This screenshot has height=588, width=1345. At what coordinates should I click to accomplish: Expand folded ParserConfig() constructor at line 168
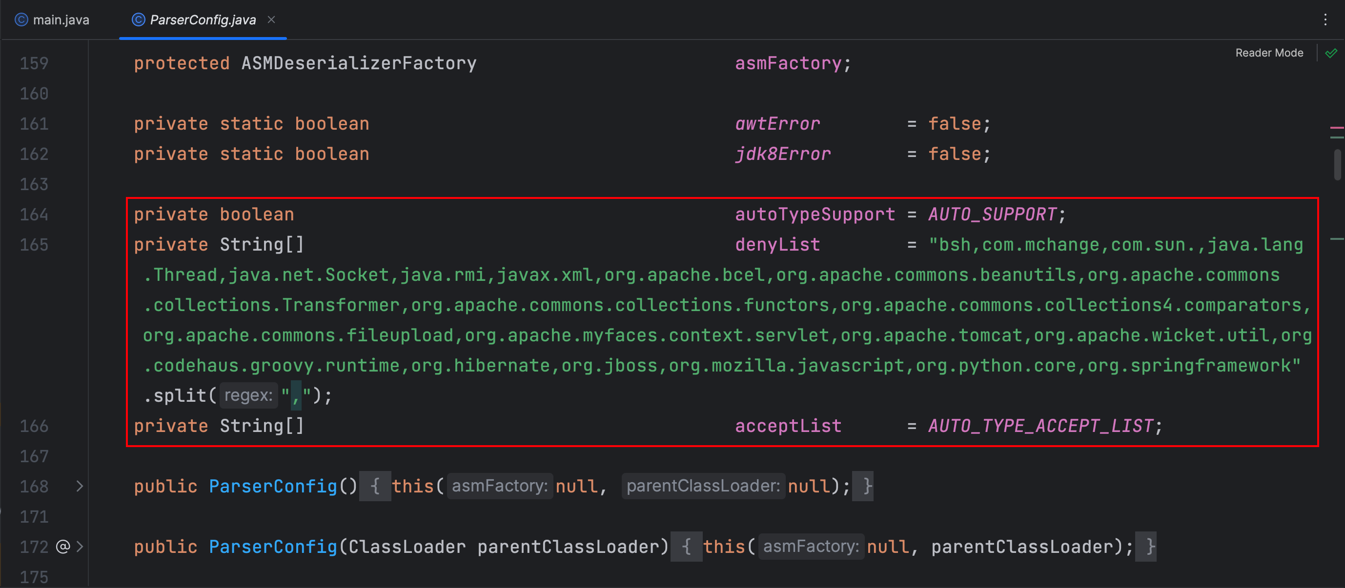tap(80, 486)
